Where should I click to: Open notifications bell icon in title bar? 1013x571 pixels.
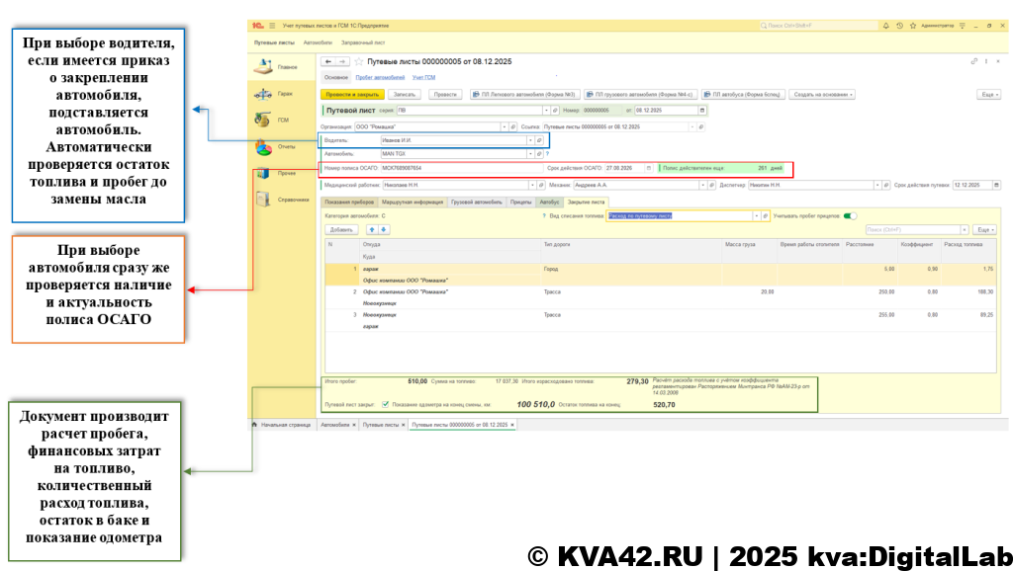pos(886,25)
